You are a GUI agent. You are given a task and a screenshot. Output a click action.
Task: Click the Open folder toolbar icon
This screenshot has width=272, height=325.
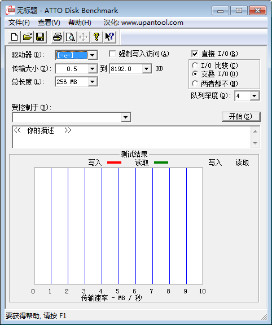27,37
